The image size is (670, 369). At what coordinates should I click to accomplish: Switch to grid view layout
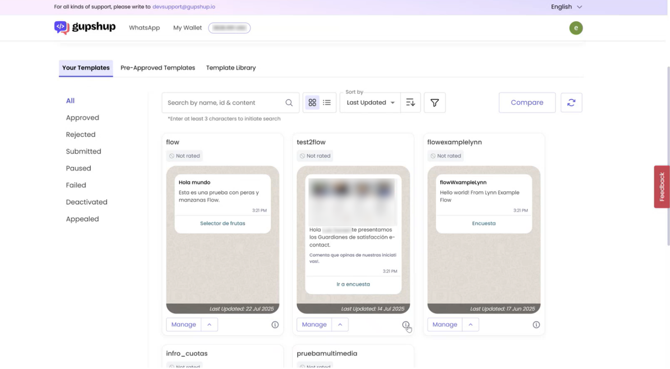click(x=312, y=103)
